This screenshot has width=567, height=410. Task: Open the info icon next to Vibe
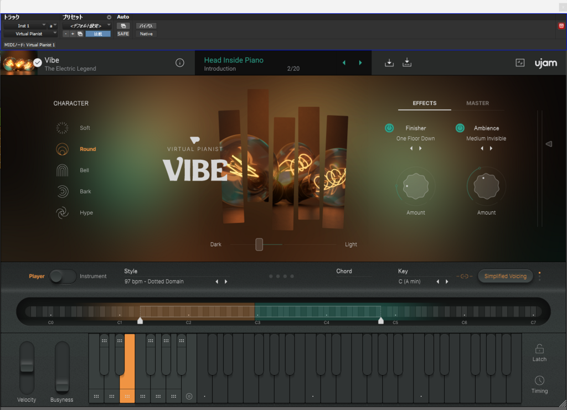[x=180, y=63]
